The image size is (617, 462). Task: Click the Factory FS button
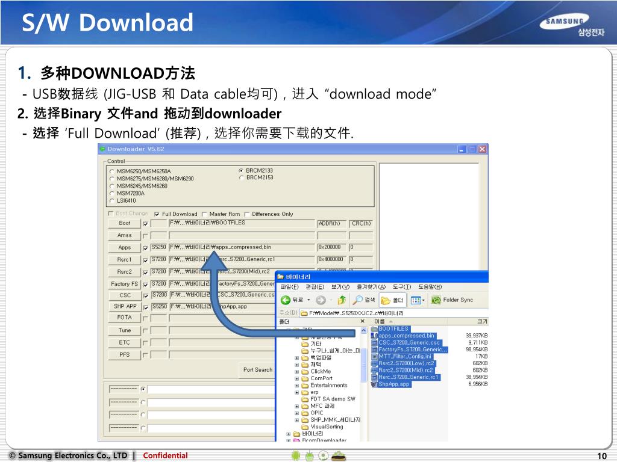124,284
